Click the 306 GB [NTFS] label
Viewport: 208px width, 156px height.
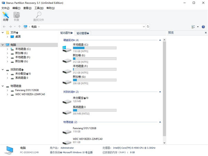tap(80, 83)
